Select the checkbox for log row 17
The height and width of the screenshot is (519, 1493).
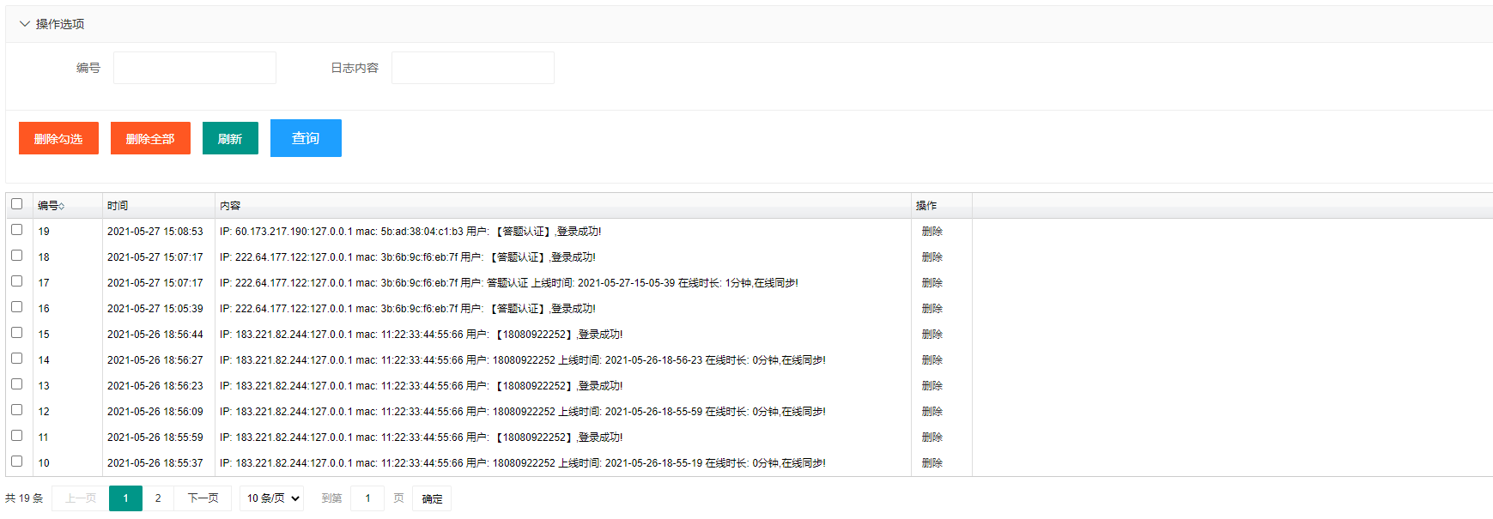[x=16, y=281]
